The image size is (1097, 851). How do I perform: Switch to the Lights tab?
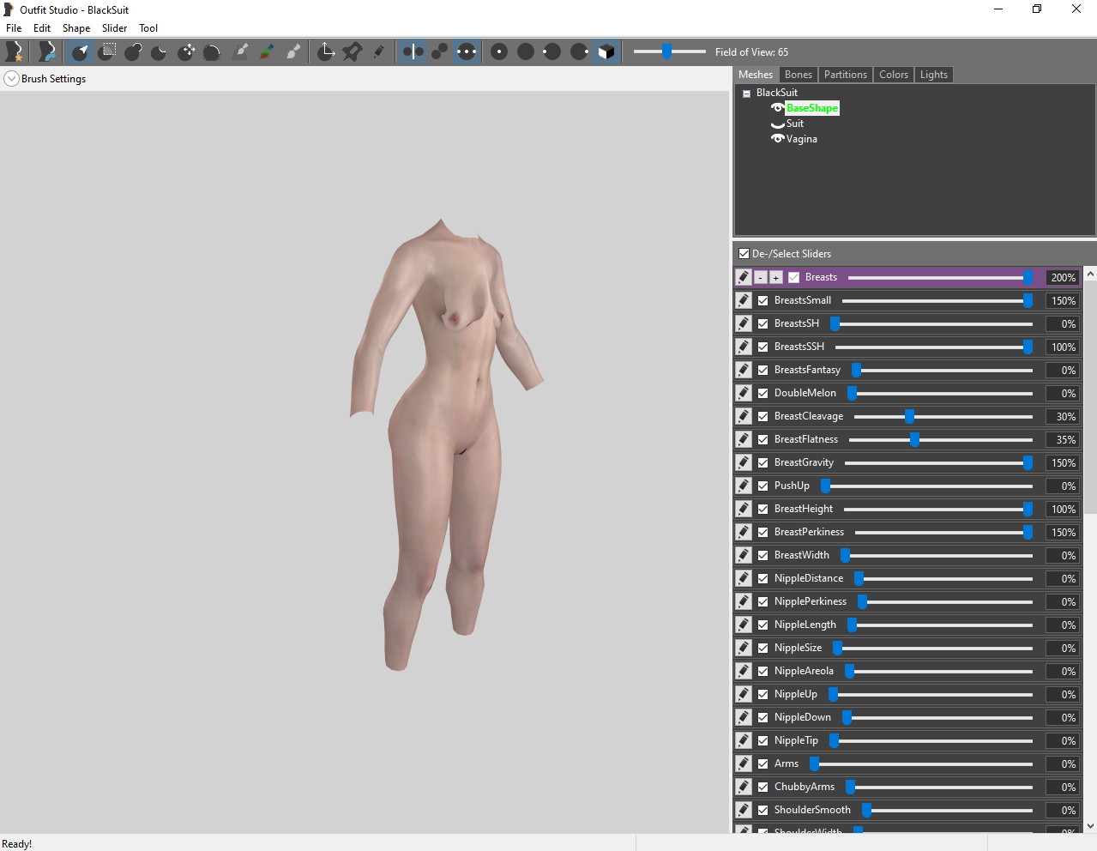pos(933,75)
